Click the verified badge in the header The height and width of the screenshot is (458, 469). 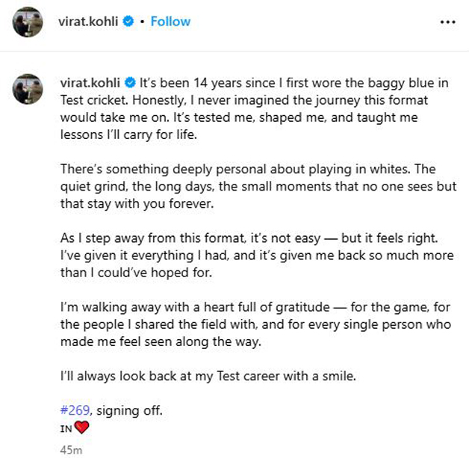[x=129, y=22]
